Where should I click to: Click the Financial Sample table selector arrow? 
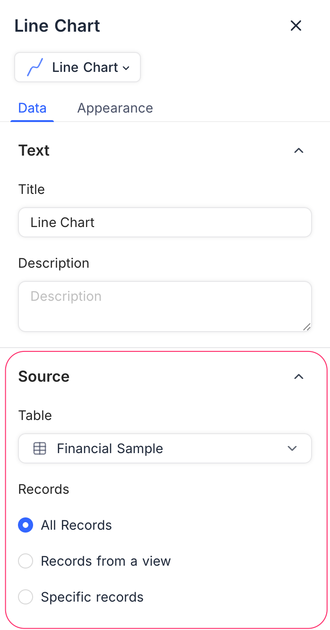coord(292,448)
